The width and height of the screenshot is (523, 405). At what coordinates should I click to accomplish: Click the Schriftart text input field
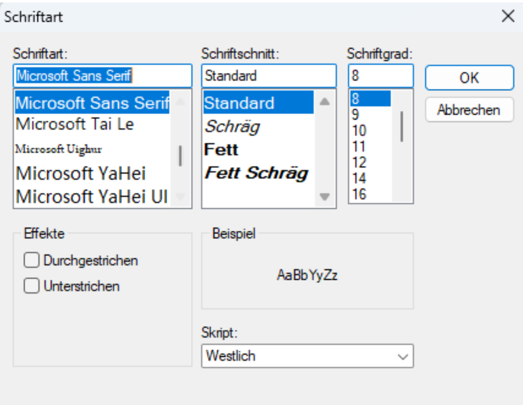(x=103, y=76)
